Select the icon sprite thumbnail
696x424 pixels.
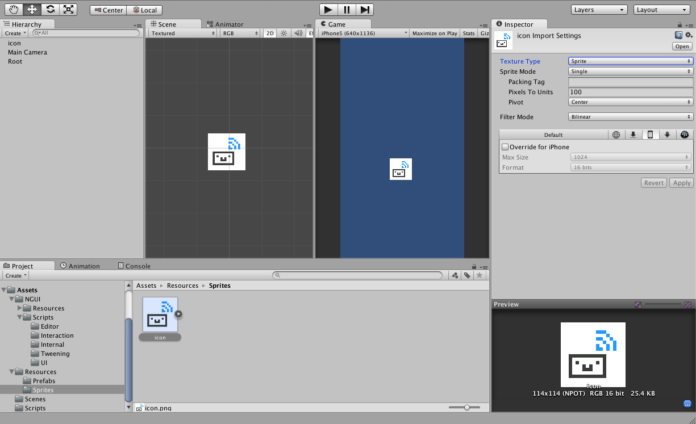pos(160,313)
